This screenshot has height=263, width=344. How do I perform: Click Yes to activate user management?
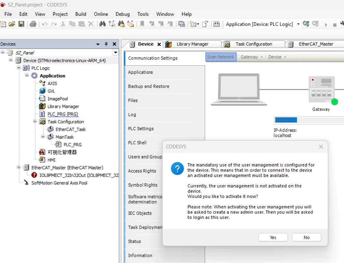click(273, 237)
